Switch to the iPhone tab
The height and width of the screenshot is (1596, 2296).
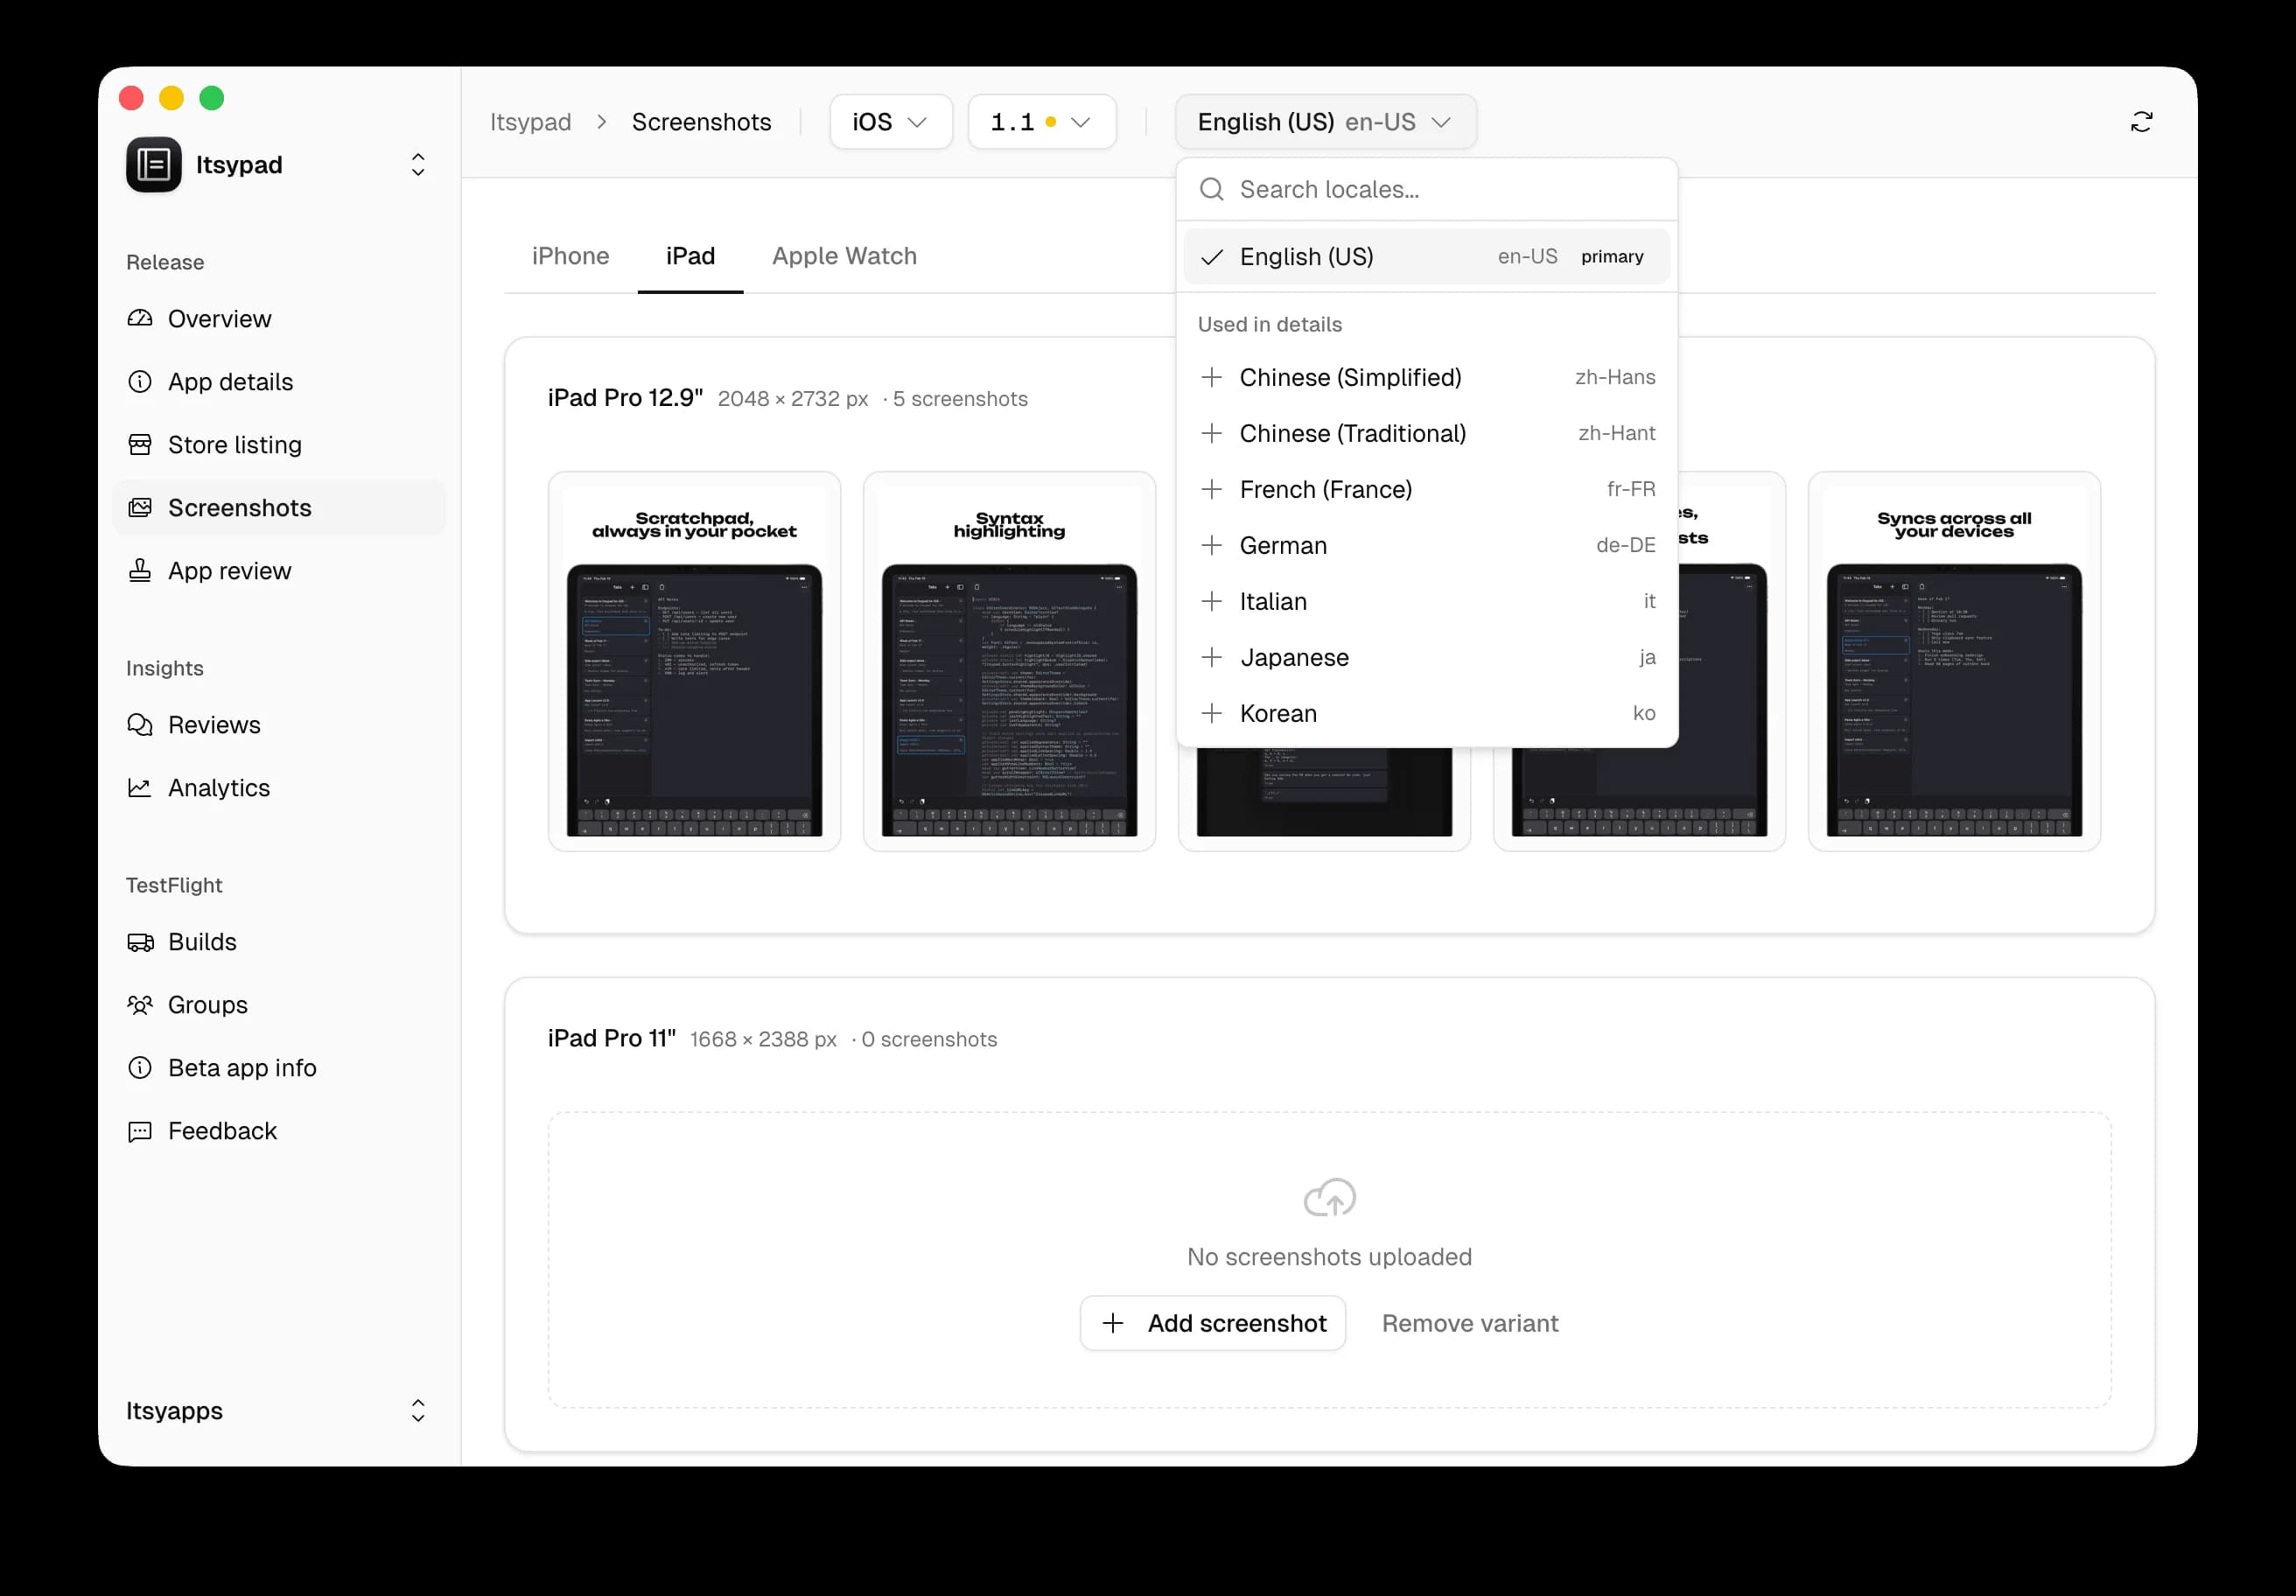tap(570, 256)
